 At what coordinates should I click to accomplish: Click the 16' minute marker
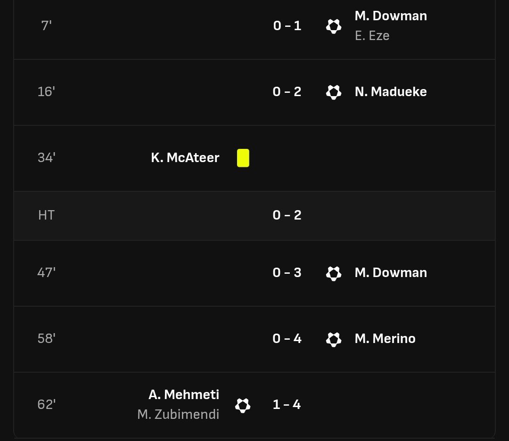click(46, 92)
